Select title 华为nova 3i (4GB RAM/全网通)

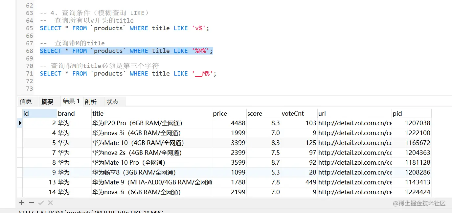tap(152, 133)
